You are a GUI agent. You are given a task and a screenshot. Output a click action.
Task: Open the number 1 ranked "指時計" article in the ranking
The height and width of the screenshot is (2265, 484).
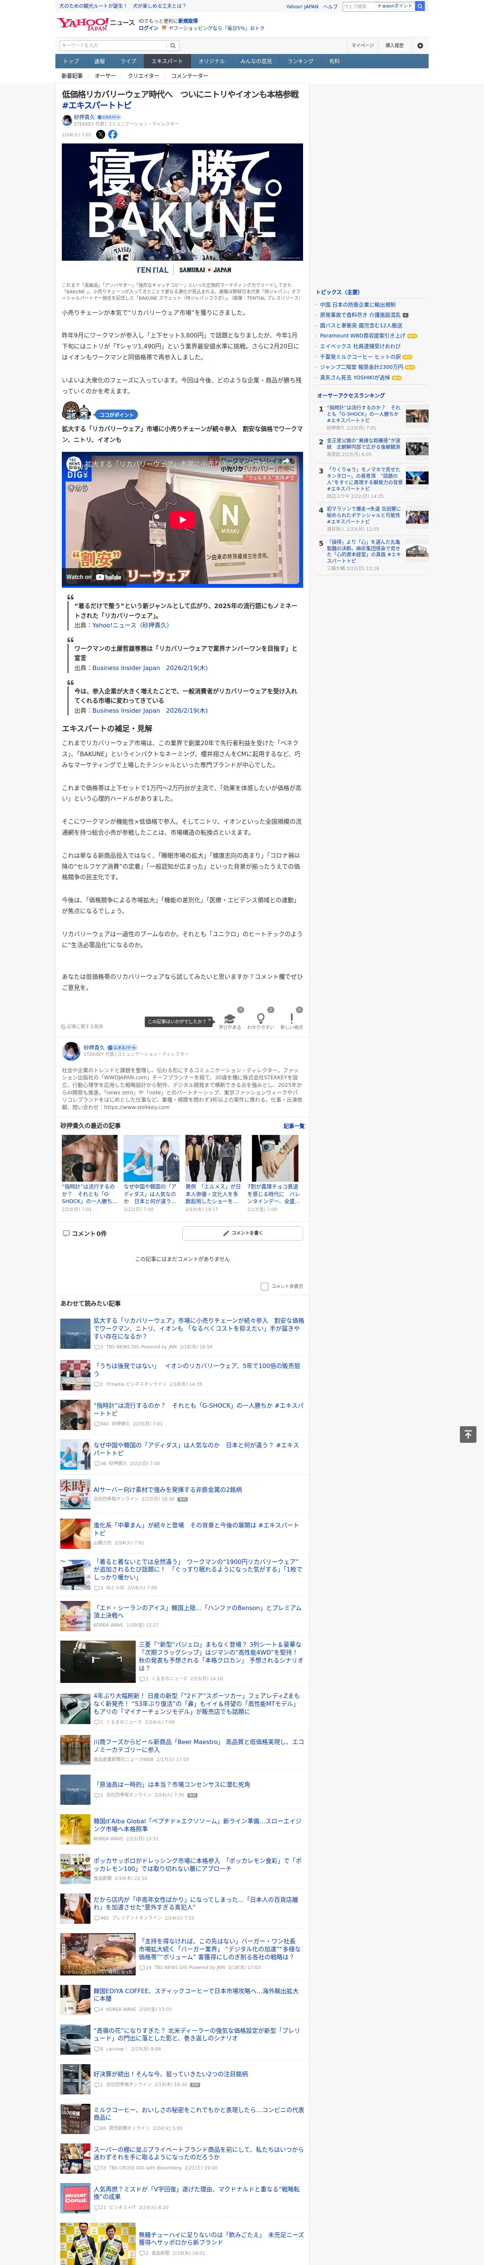pos(364,413)
